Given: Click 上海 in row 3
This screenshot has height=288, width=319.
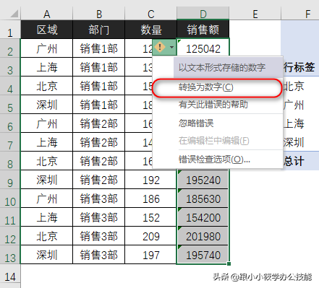Looking at the screenshot, I should [x=47, y=67].
